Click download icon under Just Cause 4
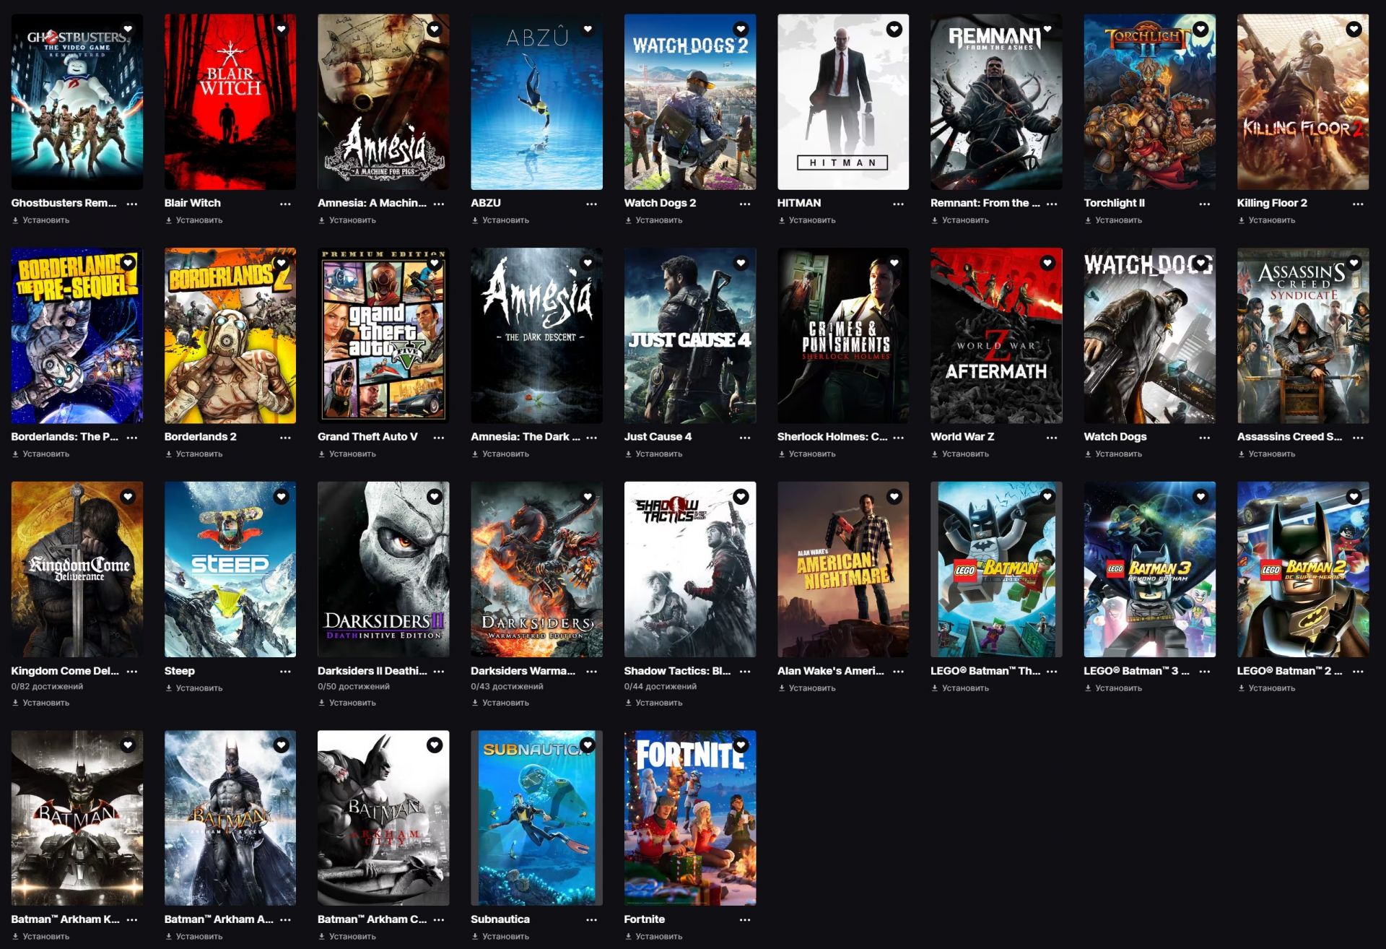Image resolution: width=1386 pixels, height=949 pixels. pos(628,454)
